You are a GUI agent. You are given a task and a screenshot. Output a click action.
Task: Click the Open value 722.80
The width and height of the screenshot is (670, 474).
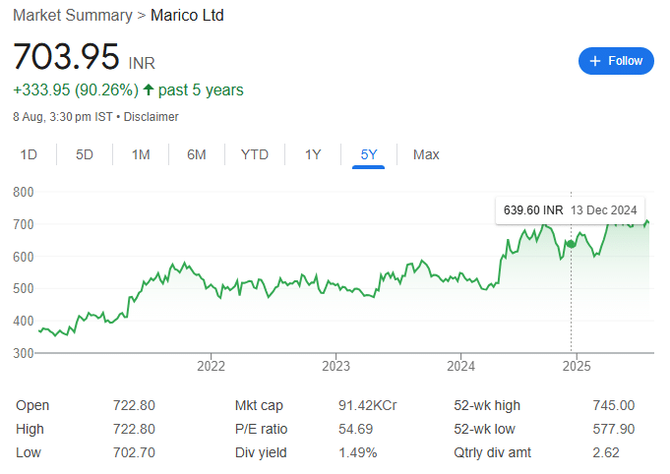[x=134, y=405]
